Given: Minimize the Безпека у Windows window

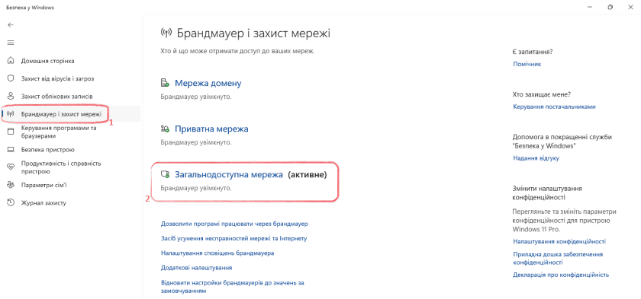Looking at the screenshot, I should [x=590, y=8].
